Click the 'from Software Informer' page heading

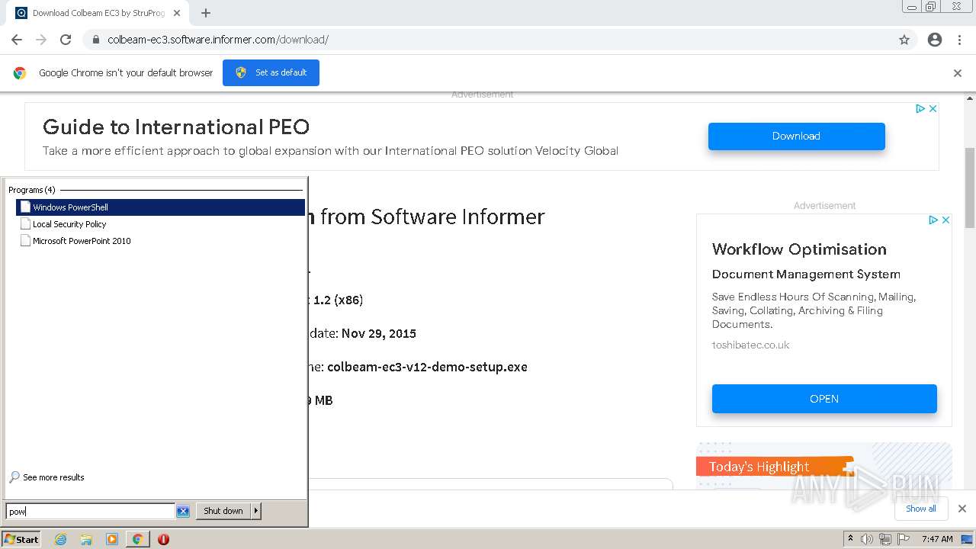coord(432,217)
